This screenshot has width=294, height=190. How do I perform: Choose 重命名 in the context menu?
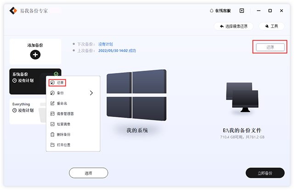(73, 103)
